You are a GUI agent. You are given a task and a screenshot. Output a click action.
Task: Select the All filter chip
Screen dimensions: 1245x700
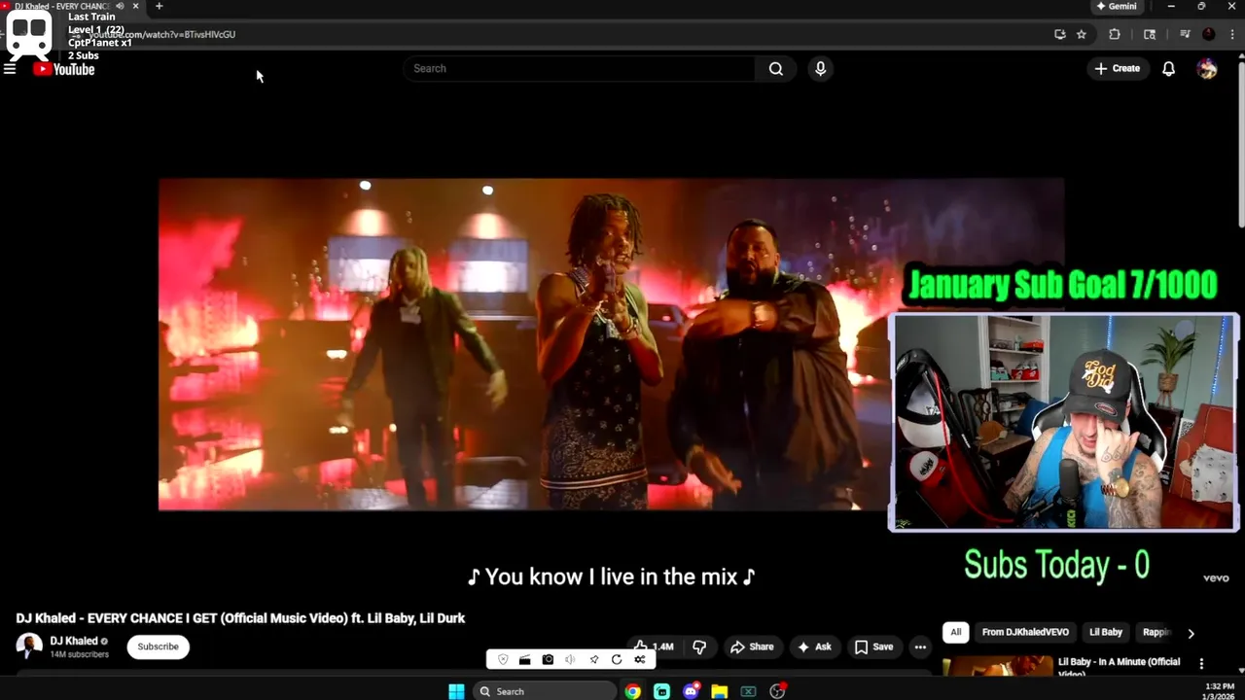click(x=955, y=632)
